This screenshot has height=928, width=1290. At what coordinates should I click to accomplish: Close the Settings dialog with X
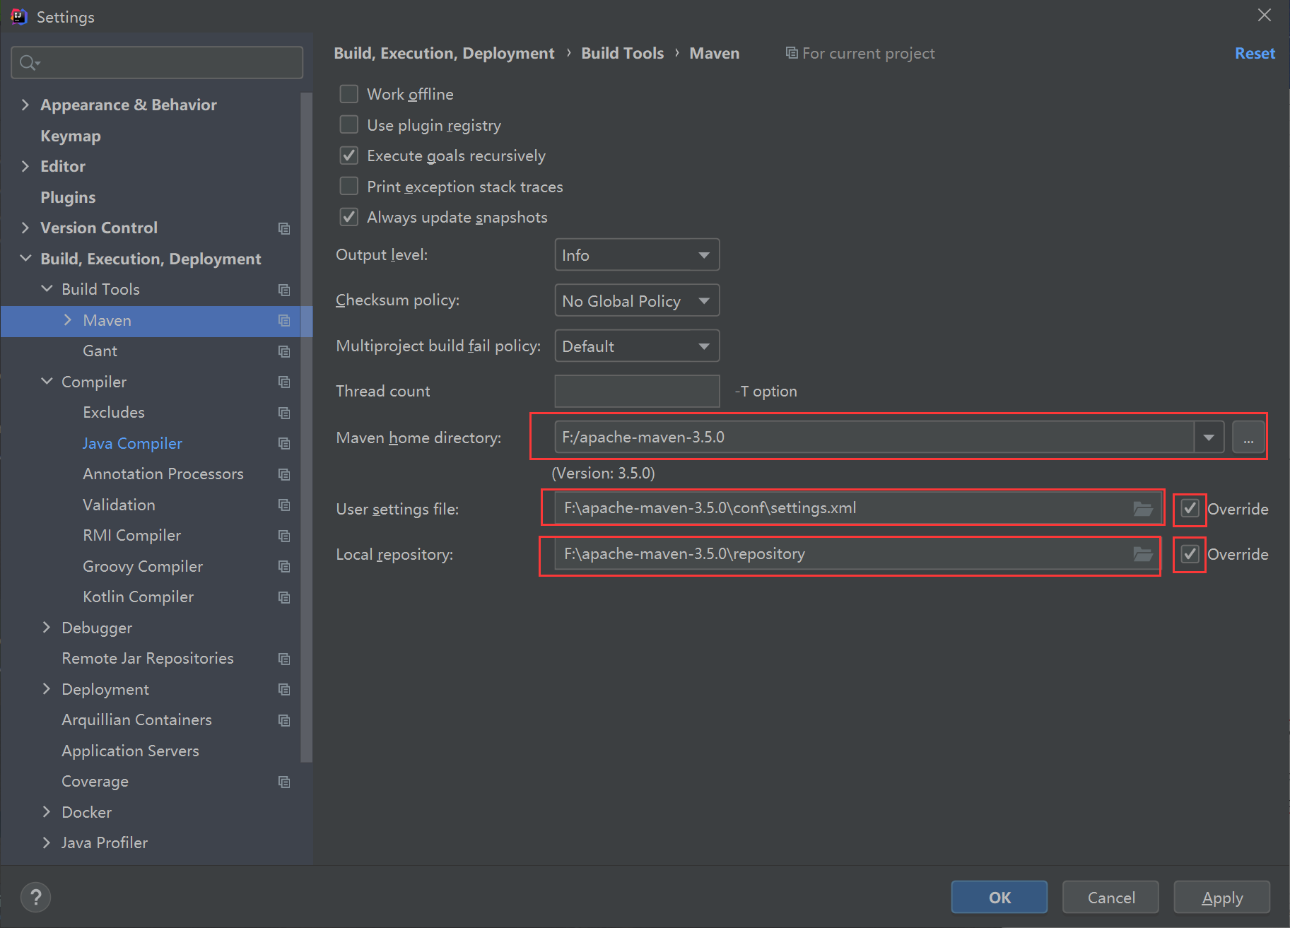pyautogui.click(x=1265, y=15)
